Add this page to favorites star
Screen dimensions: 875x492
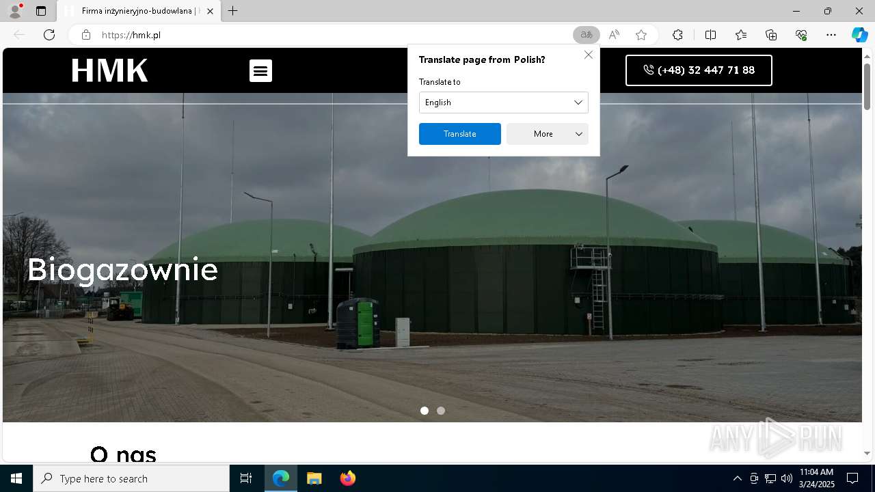(x=641, y=35)
